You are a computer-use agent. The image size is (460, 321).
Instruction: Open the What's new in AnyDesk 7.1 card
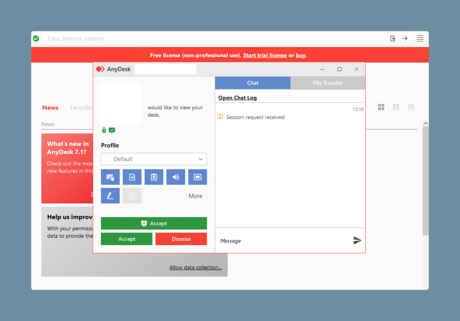coord(67,168)
